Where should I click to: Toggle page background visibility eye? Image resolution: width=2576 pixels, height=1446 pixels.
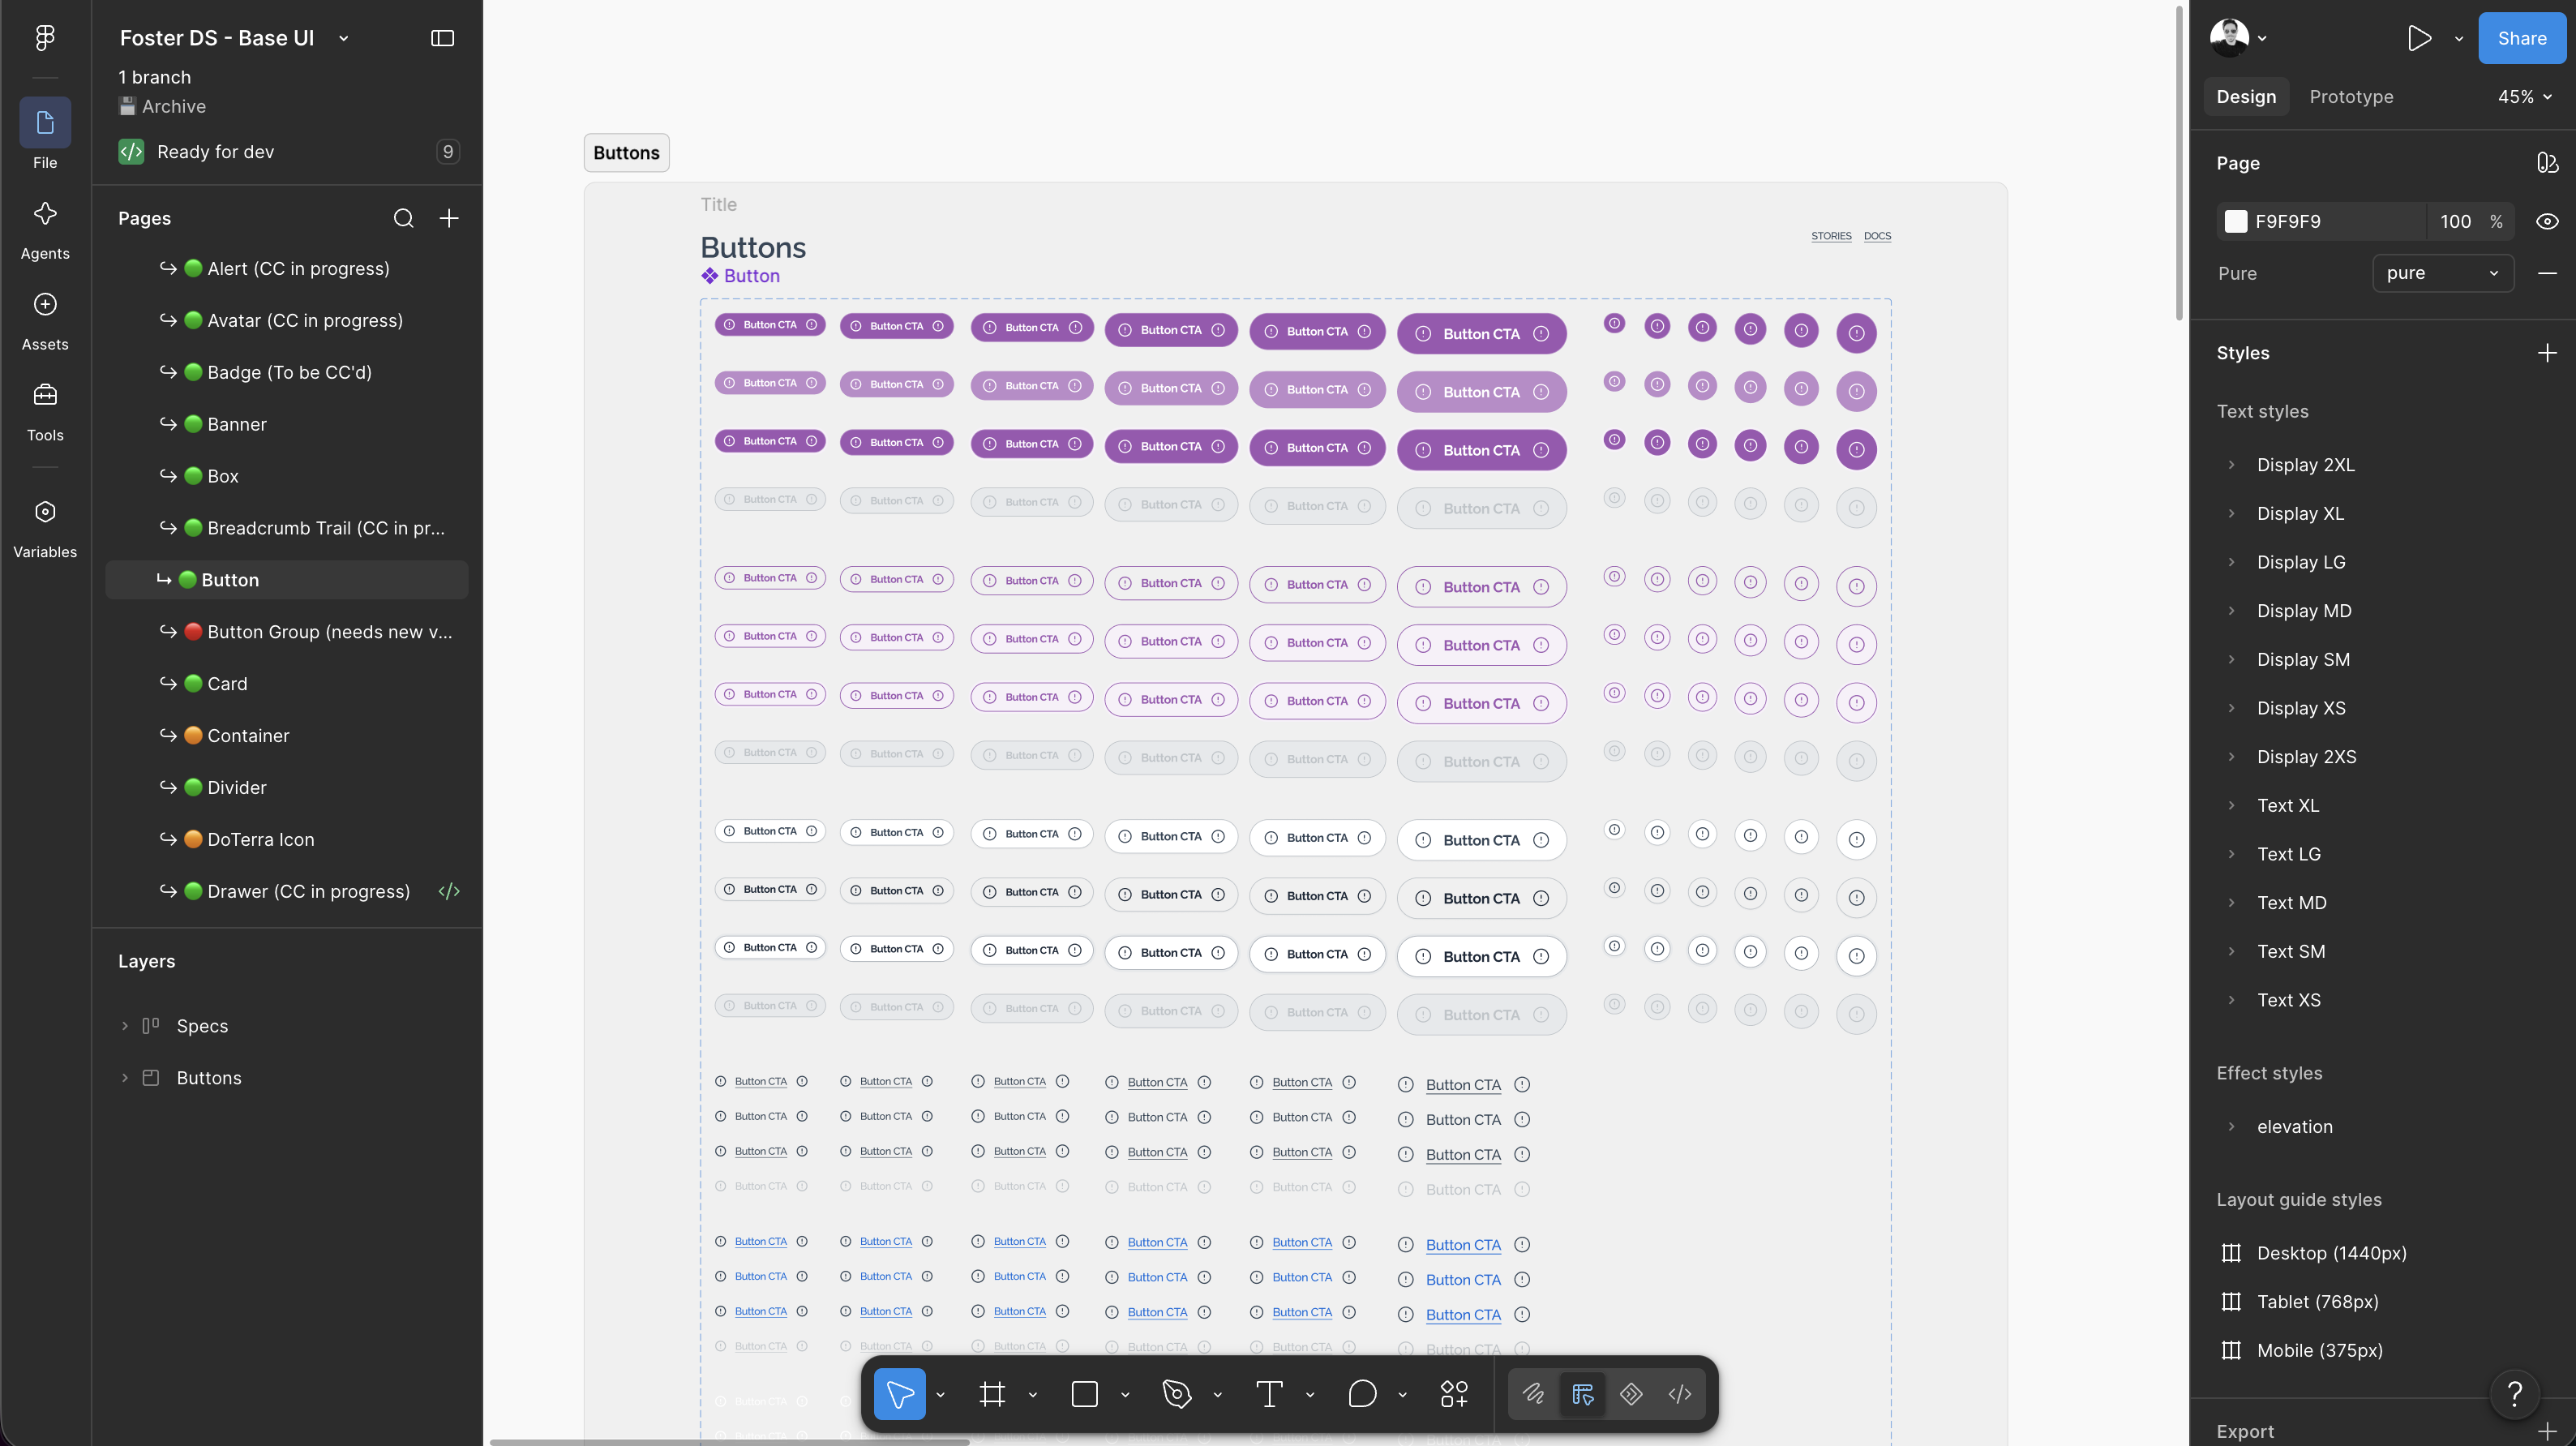[2547, 221]
